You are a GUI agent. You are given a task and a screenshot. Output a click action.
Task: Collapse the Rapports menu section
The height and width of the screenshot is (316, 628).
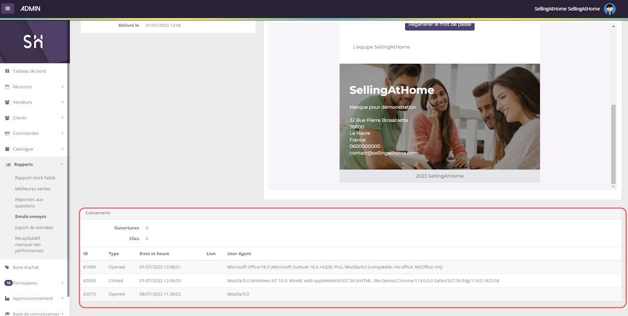62,164
